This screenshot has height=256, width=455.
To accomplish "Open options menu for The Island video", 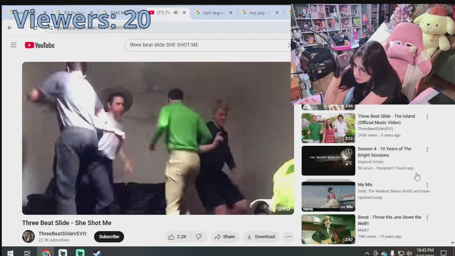I will tap(427, 117).
